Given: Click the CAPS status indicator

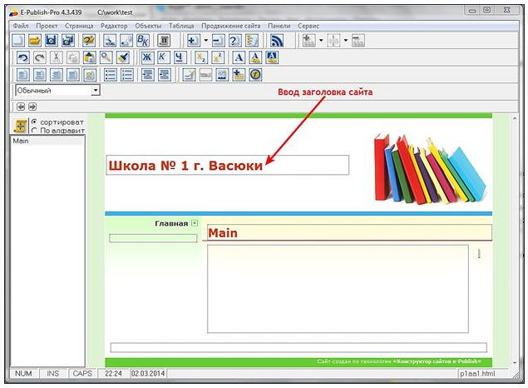Looking at the screenshot, I should click(x=82, y=374).
